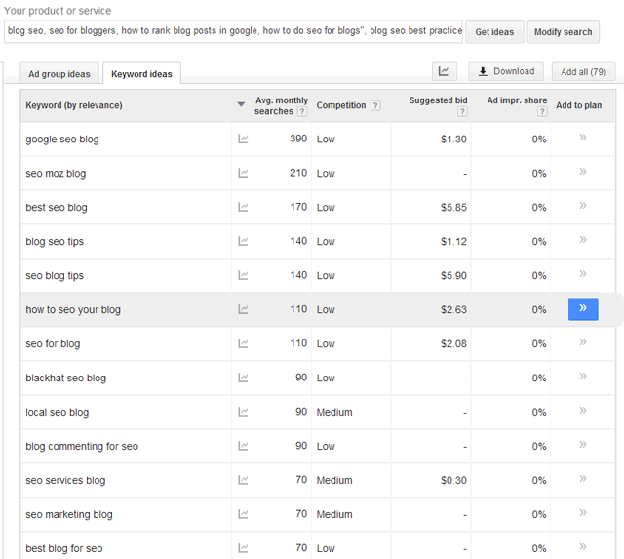Image resolution: width=624 pixels, height=559 pixels.
Task: Open the Keyword column sort dropdown arrow
Action: pos(241,104)
